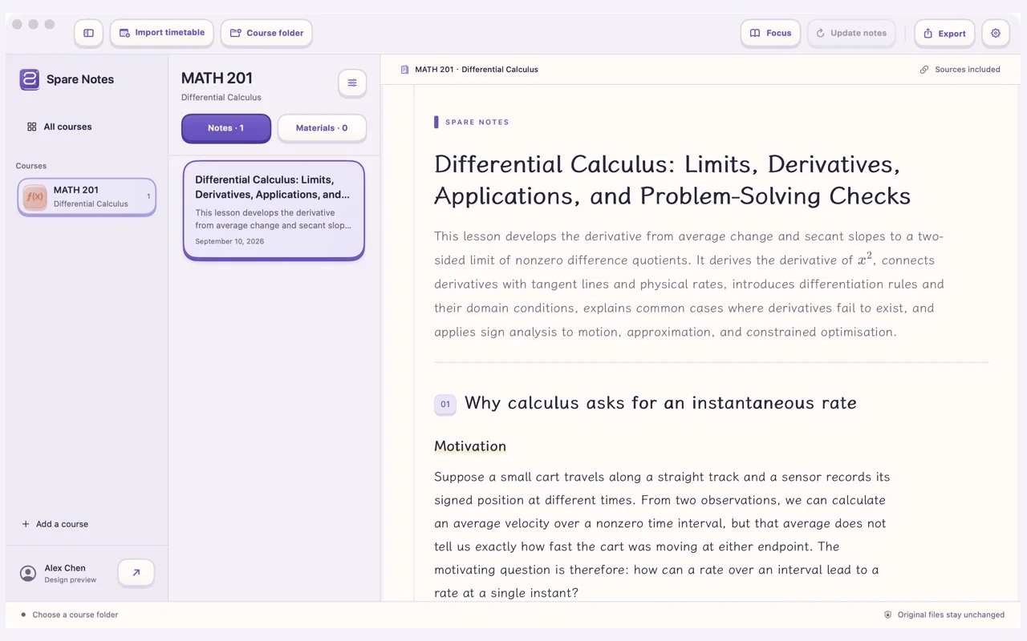Click Alex Chen profile avatar icon
Viewport: 1027px width, 641px height.
pyautogui.click(x=28, y=573)
